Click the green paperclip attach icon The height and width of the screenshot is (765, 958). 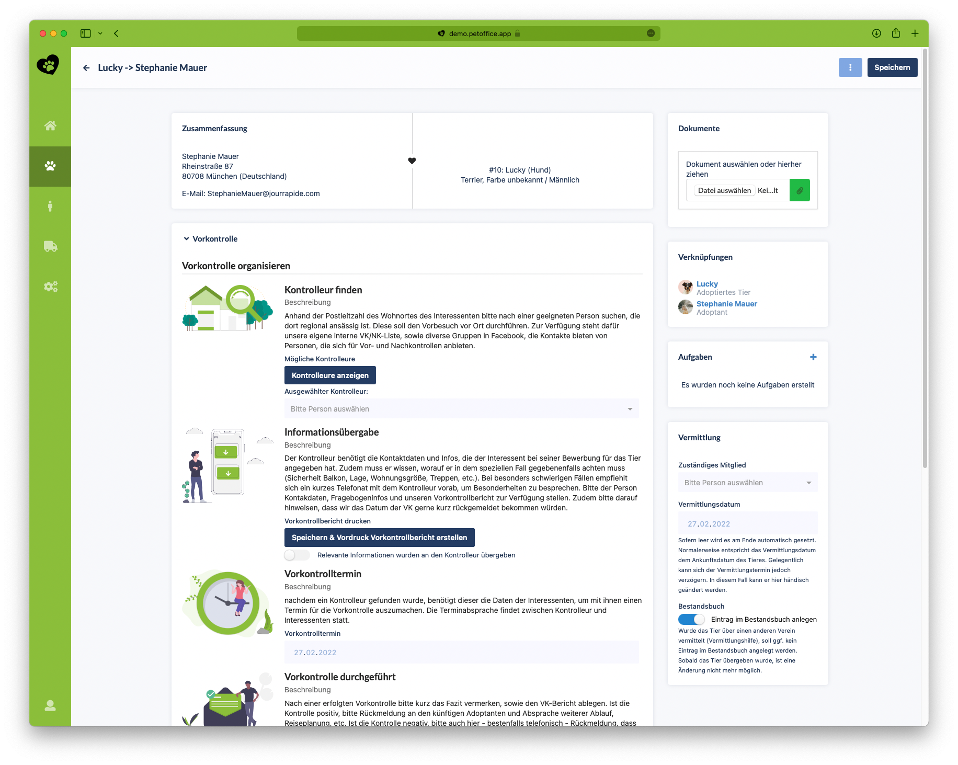(x=800, y=190)
